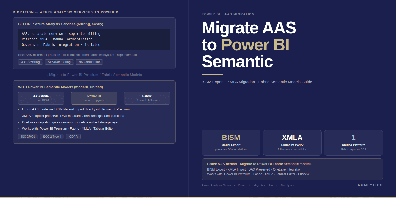Click the arrow between Power BI and Fabric
This screenshot has width=396, height=198.
120,99
